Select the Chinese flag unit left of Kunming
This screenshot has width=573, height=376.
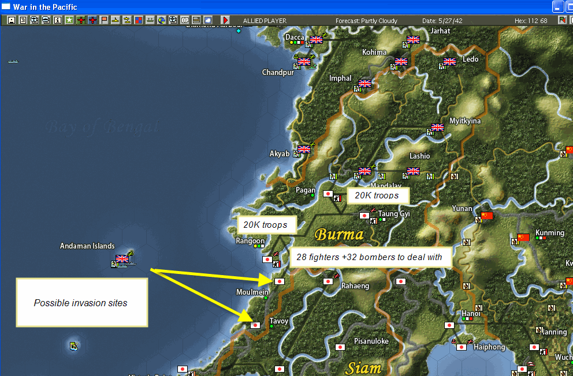[x=523, y=238]
